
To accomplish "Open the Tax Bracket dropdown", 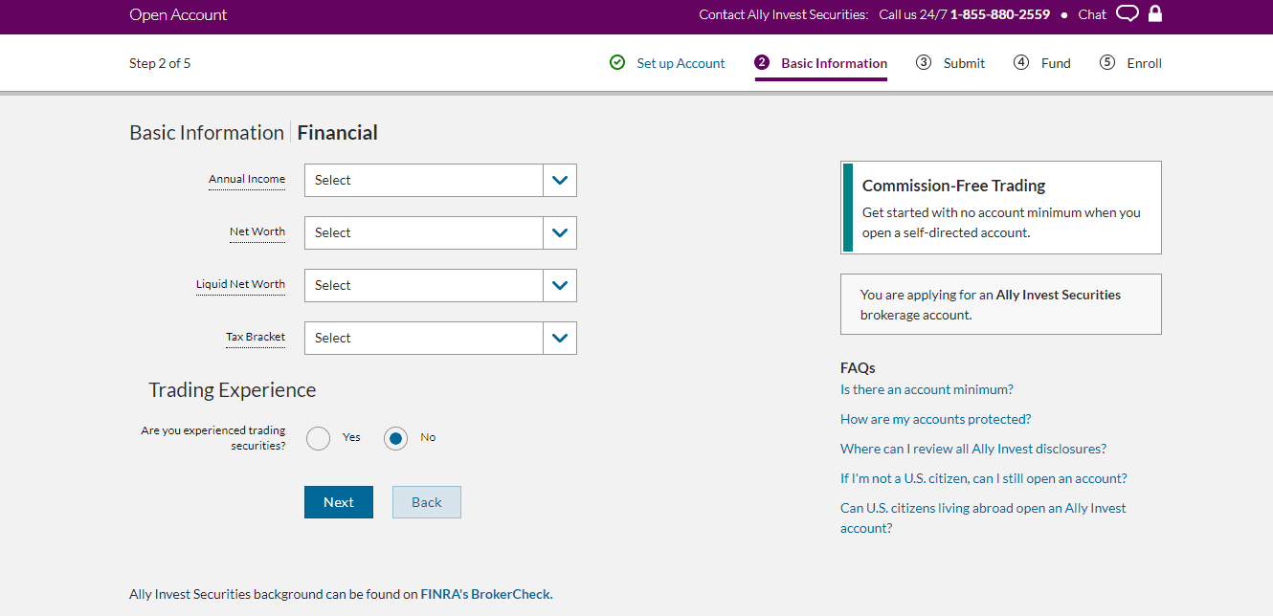I will point(440,338).
